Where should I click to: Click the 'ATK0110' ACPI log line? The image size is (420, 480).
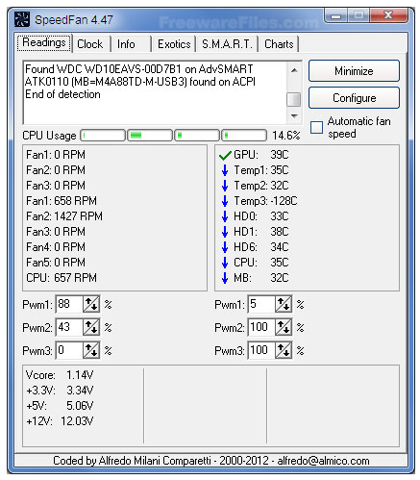(x=140, y=82)
